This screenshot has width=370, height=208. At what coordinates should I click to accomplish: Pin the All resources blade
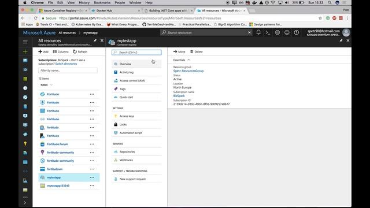95,40
